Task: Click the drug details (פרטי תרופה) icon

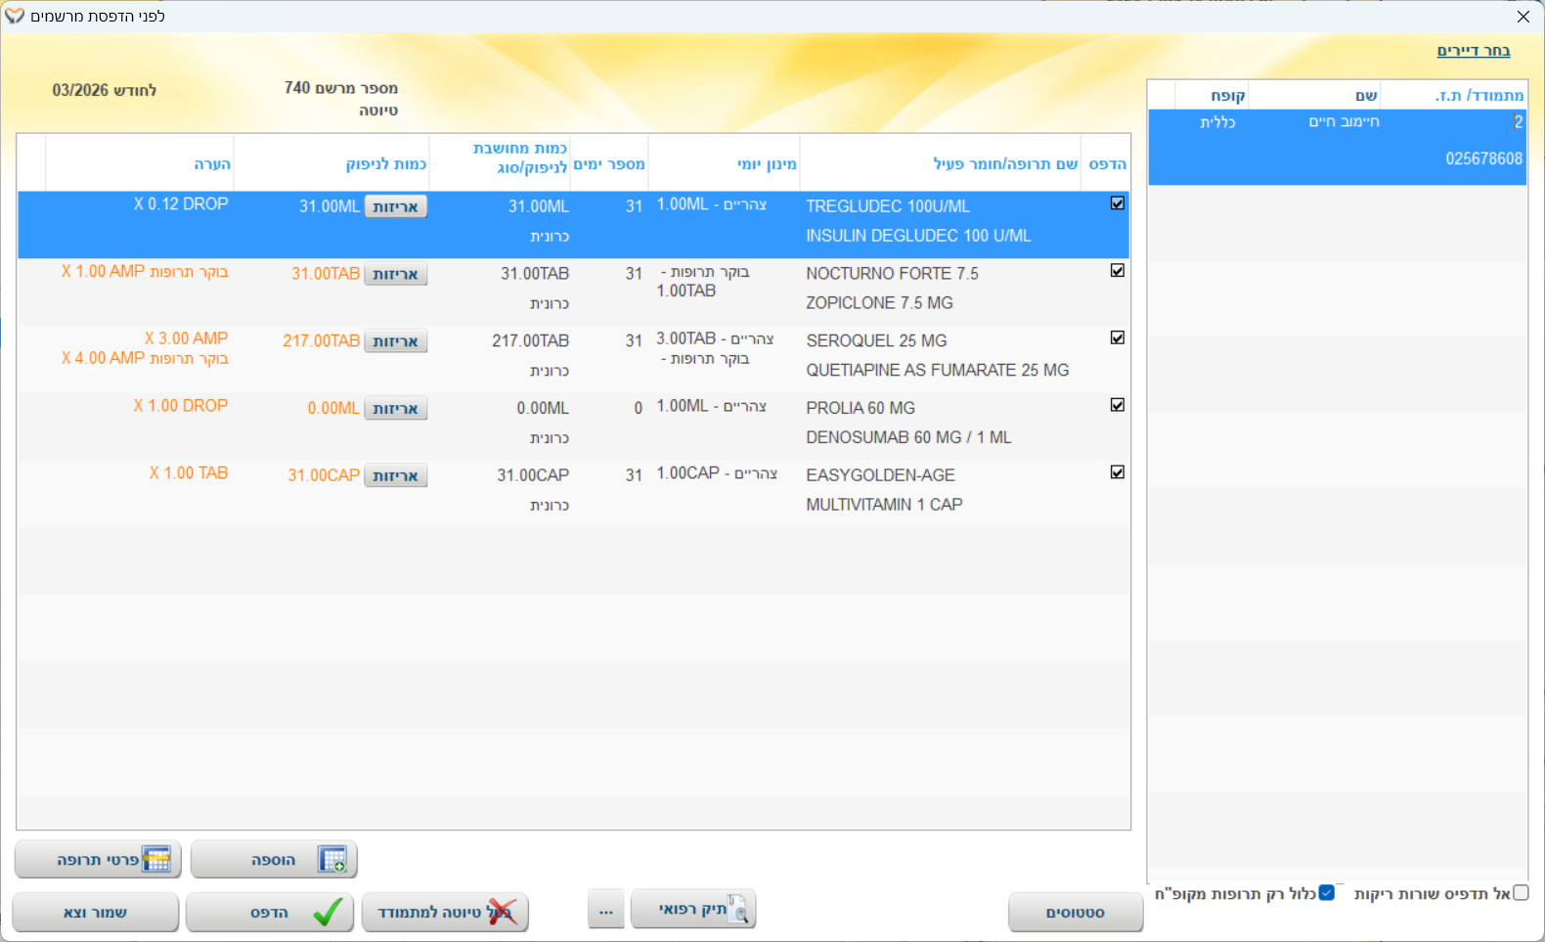Action: pyautogui.click(x=156, y=860)
